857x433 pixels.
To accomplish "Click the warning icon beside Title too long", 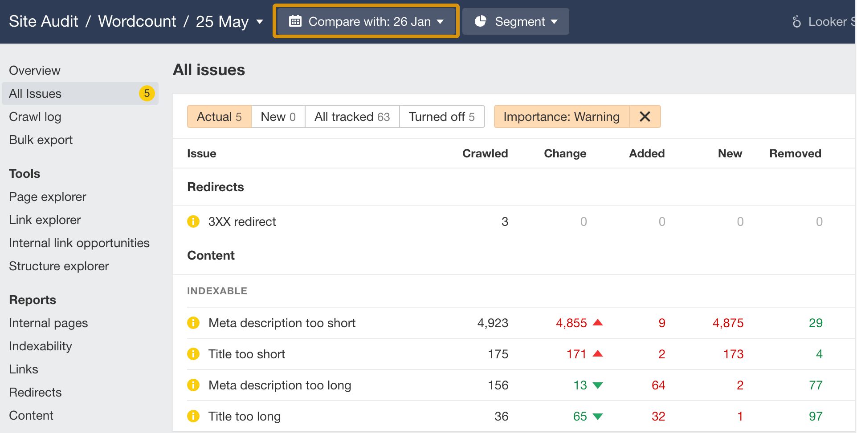I will [x=193, y=416].
